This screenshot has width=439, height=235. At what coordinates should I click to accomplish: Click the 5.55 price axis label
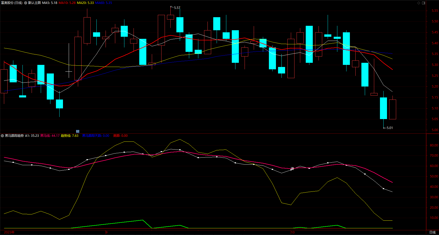click(x=435, y=11)
